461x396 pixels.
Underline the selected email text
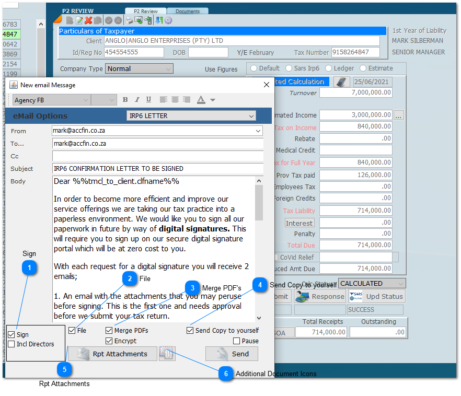pos(148,100)
